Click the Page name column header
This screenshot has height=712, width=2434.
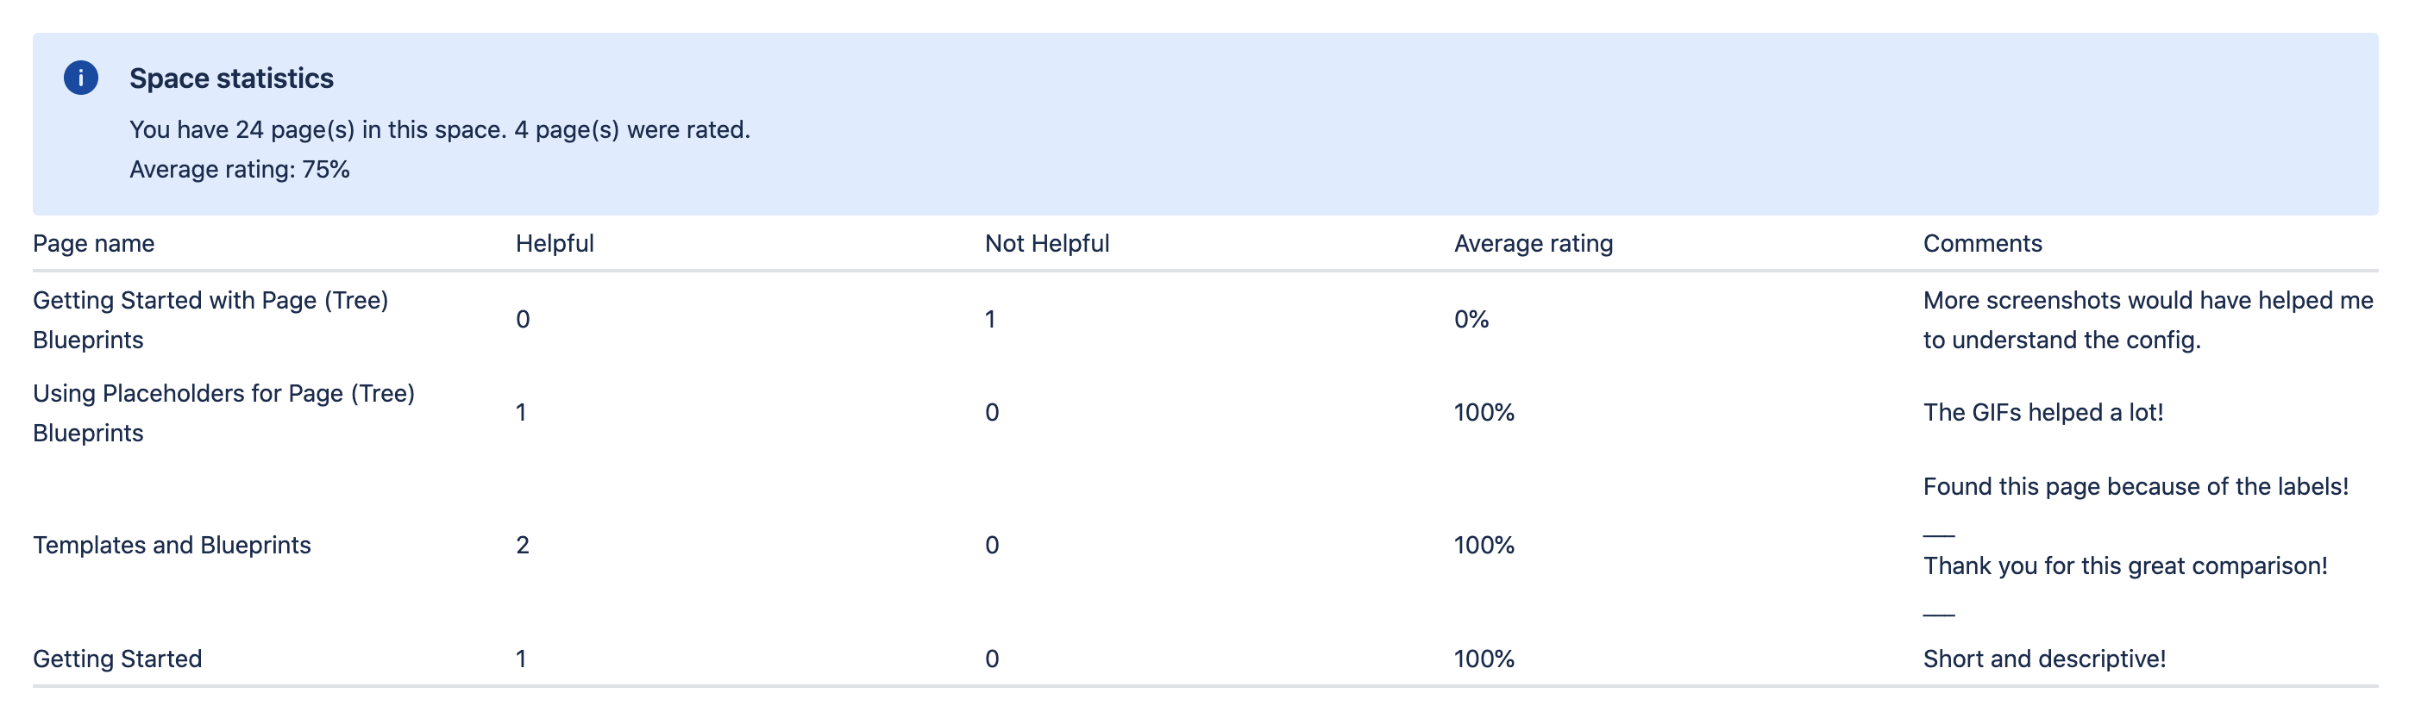pos(93,244)
